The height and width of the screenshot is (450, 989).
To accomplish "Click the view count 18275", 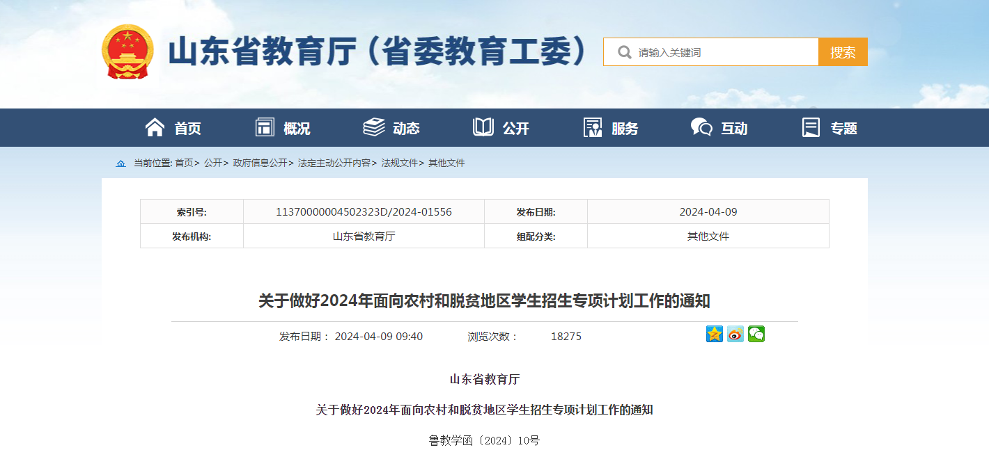I will tap(566, 337).
